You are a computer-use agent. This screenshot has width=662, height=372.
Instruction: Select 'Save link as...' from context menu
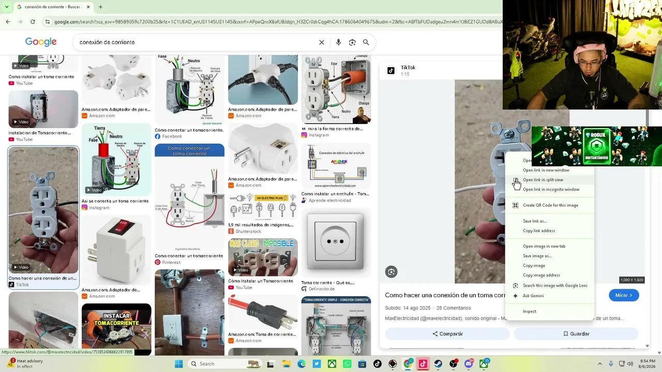tap(535, 221)
